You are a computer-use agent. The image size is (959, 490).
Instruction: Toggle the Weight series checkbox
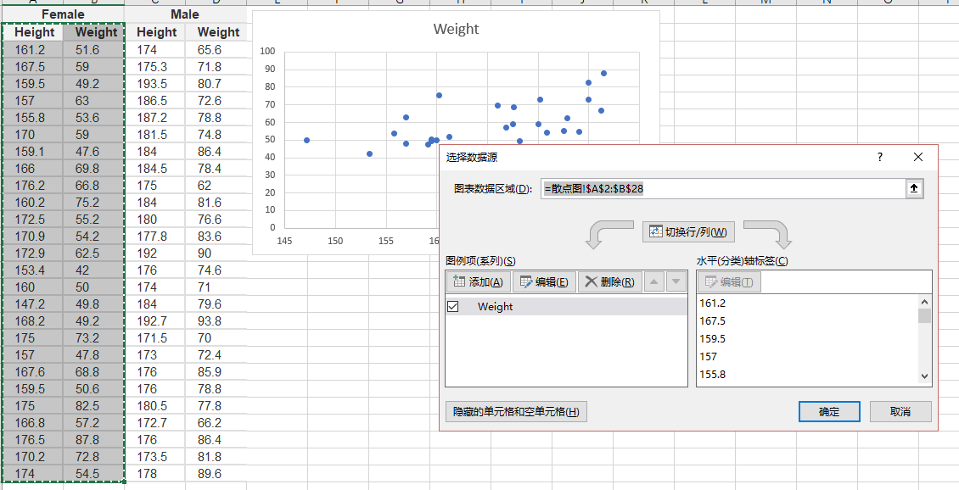(x=453, y=307)
